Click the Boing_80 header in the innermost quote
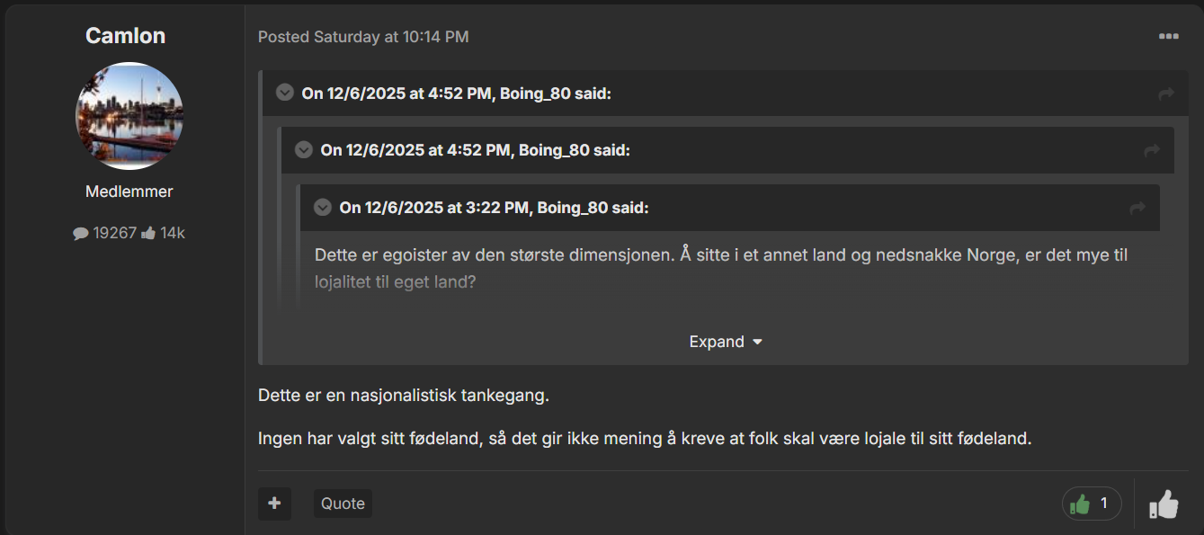This screenshot has height=535, width=1204. coord(494,208)
